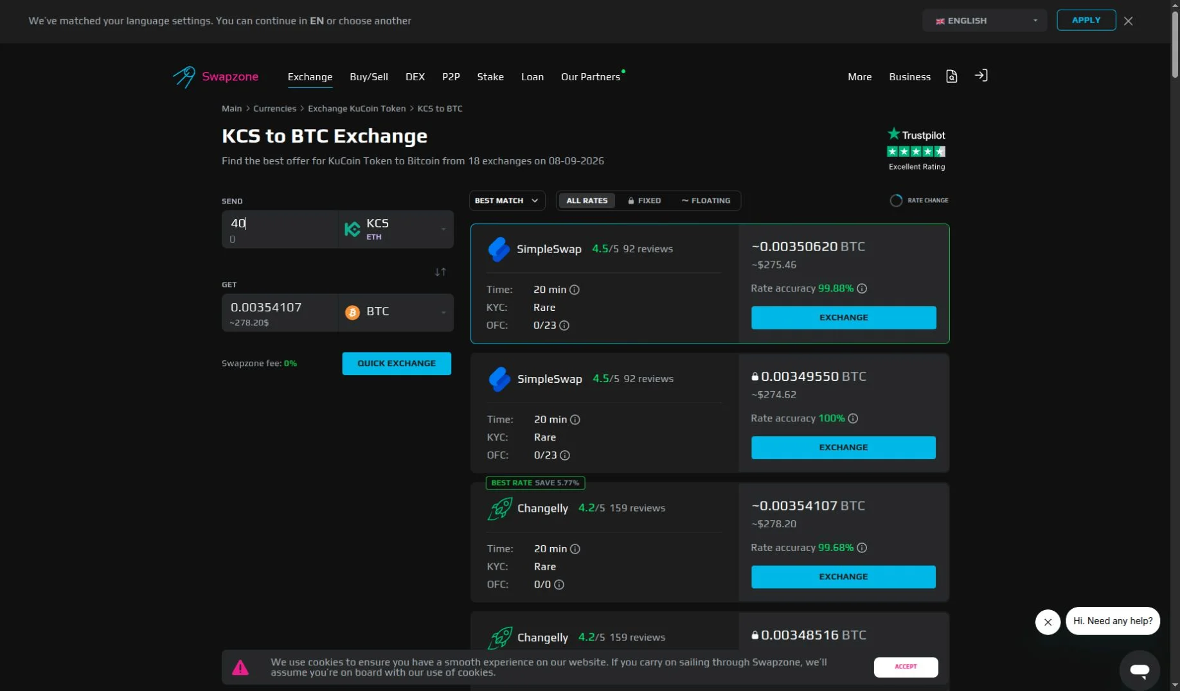Image resolution: width=1180 pixels, height=691 pixels.
Task: Click first SimpleSwap offer logo
Action: tap(499, 249)
